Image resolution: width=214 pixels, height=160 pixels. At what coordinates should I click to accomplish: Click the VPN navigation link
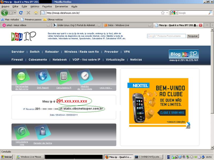[x=127, y=52]
